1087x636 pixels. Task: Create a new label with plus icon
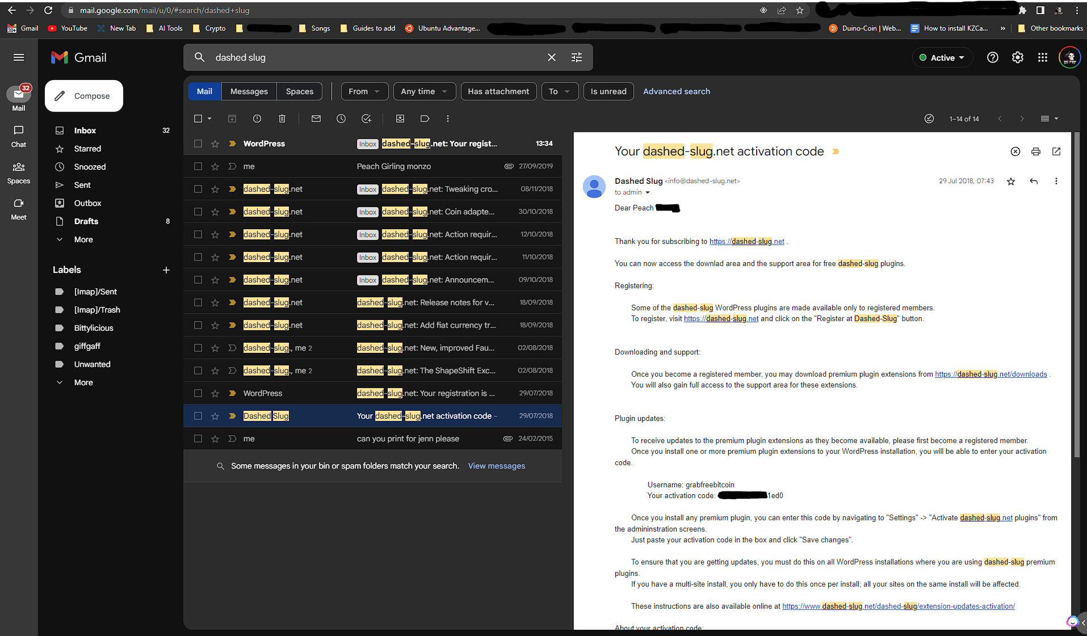coord(166,270)
